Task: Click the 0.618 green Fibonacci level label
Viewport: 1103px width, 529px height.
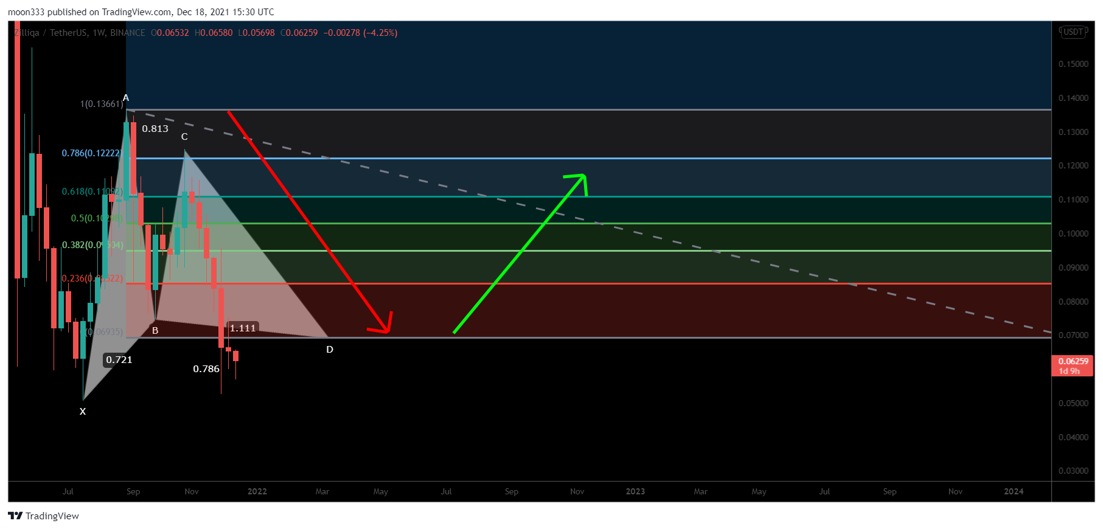Action: click(x=92, y=192)
